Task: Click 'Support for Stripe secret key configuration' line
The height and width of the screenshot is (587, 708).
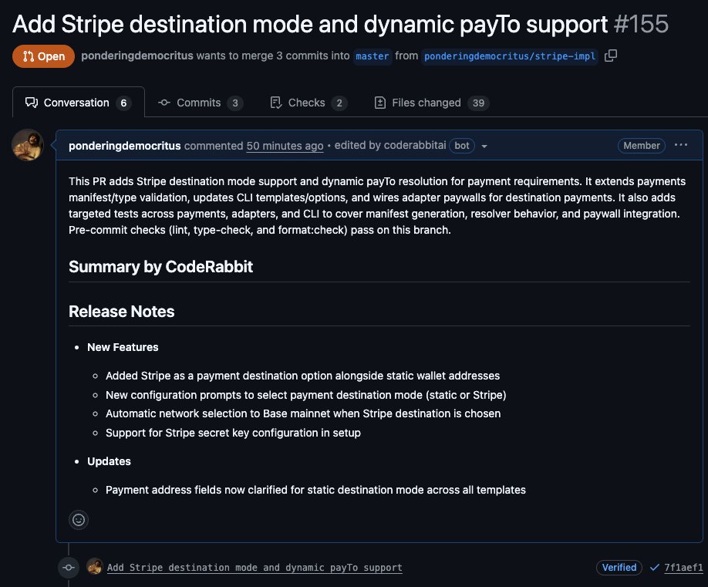Action: [233, 433]
